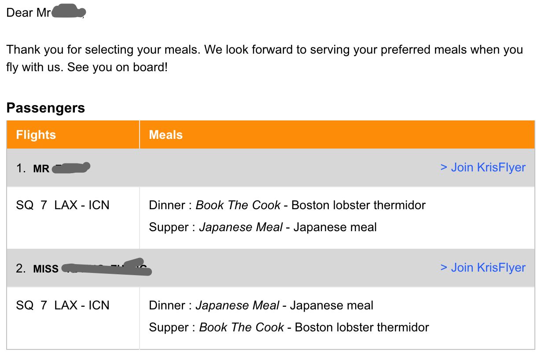Click SQ 7 LAX - ICN flight for passenger 1
Image resolution: width=545 pixels, height=356 pixels.
coord(63,205)
